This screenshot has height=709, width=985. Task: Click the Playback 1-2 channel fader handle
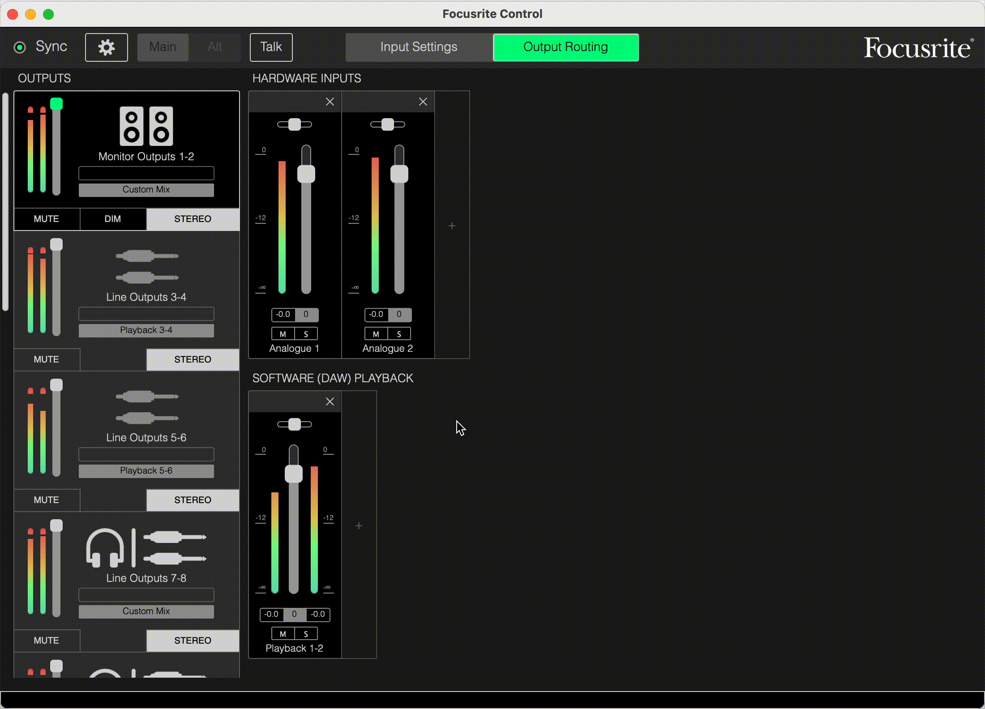[294, 474]
